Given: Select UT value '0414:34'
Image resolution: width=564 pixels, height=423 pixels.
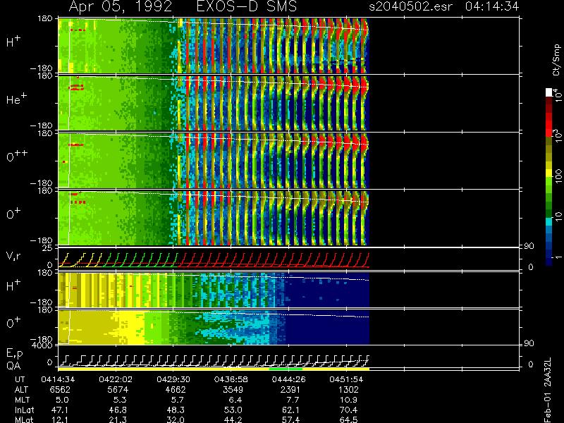Looking at the screenshot, I should pyautogui.click(x=58, y=379).
